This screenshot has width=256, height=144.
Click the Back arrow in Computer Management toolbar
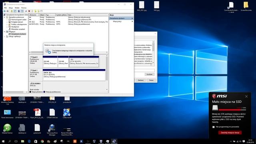[4, 11]
